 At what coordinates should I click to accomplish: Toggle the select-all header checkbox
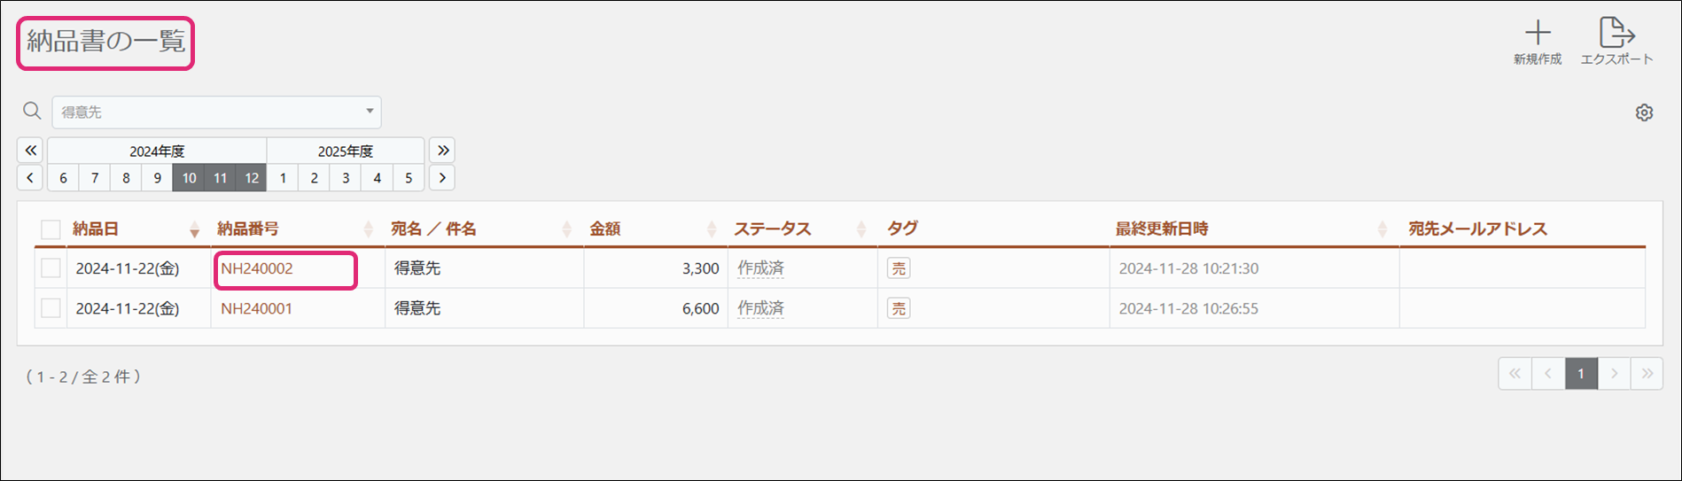pyautogui.click(x=51, y=229)
